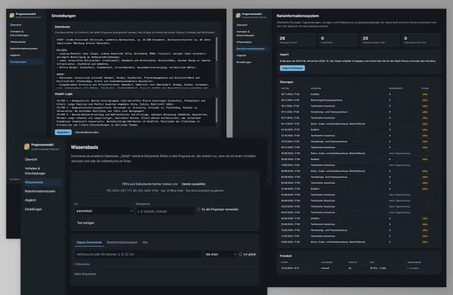This screenshot has width=453, height=295.
Task: Click the Schlagworte input field
Action: pyautogui.click(x=165, y=211)
